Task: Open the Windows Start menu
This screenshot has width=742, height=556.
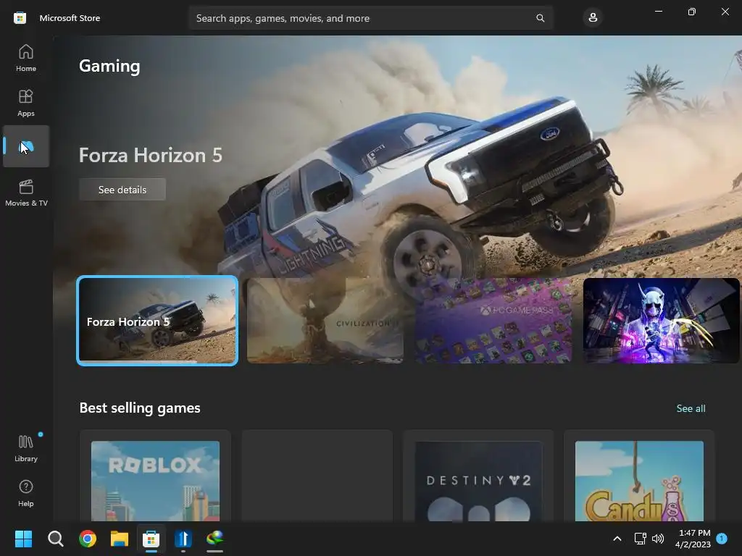Action: (x=23, y=539)
